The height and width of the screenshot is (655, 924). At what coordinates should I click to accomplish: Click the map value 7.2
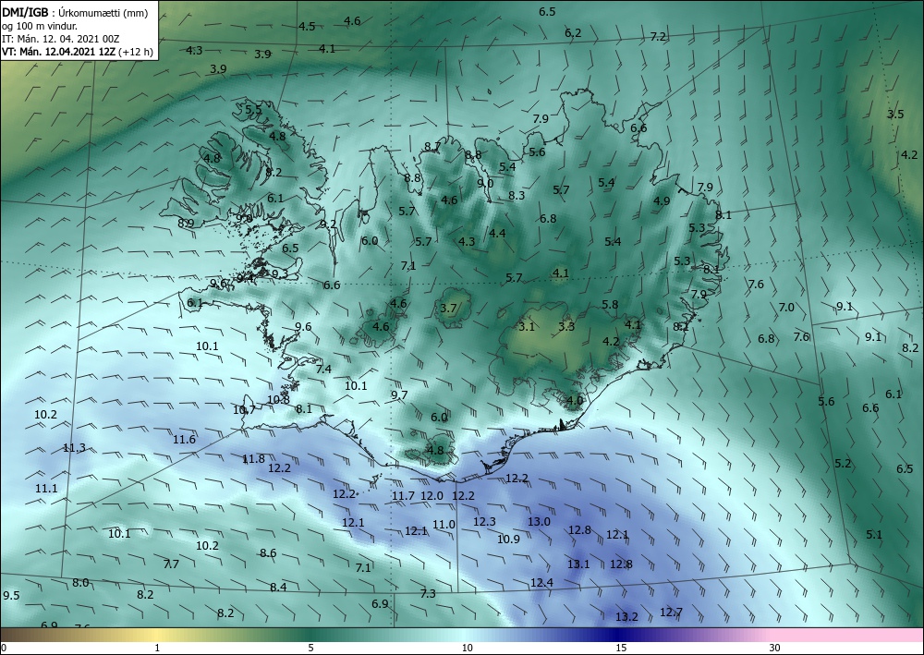pyautogui.click(x=658, y=37)
